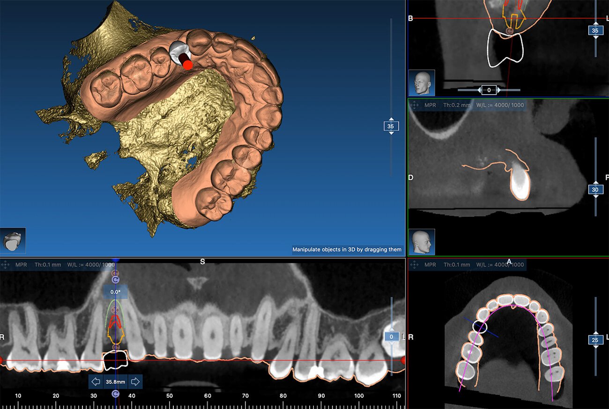
Task: Click the white crown outline in panoramic view
Action: pos(116,360)
